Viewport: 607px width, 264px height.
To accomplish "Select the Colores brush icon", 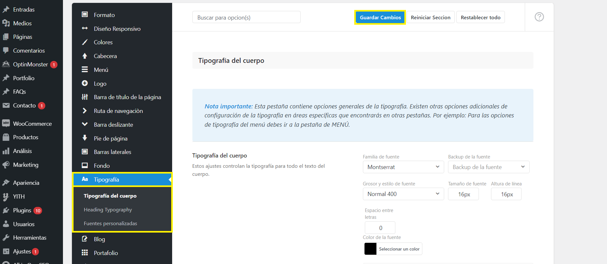I will 85,42.
